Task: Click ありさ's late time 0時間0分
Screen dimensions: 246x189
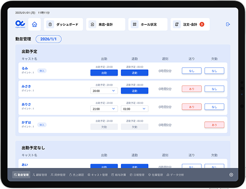Action: click(165, 107)
